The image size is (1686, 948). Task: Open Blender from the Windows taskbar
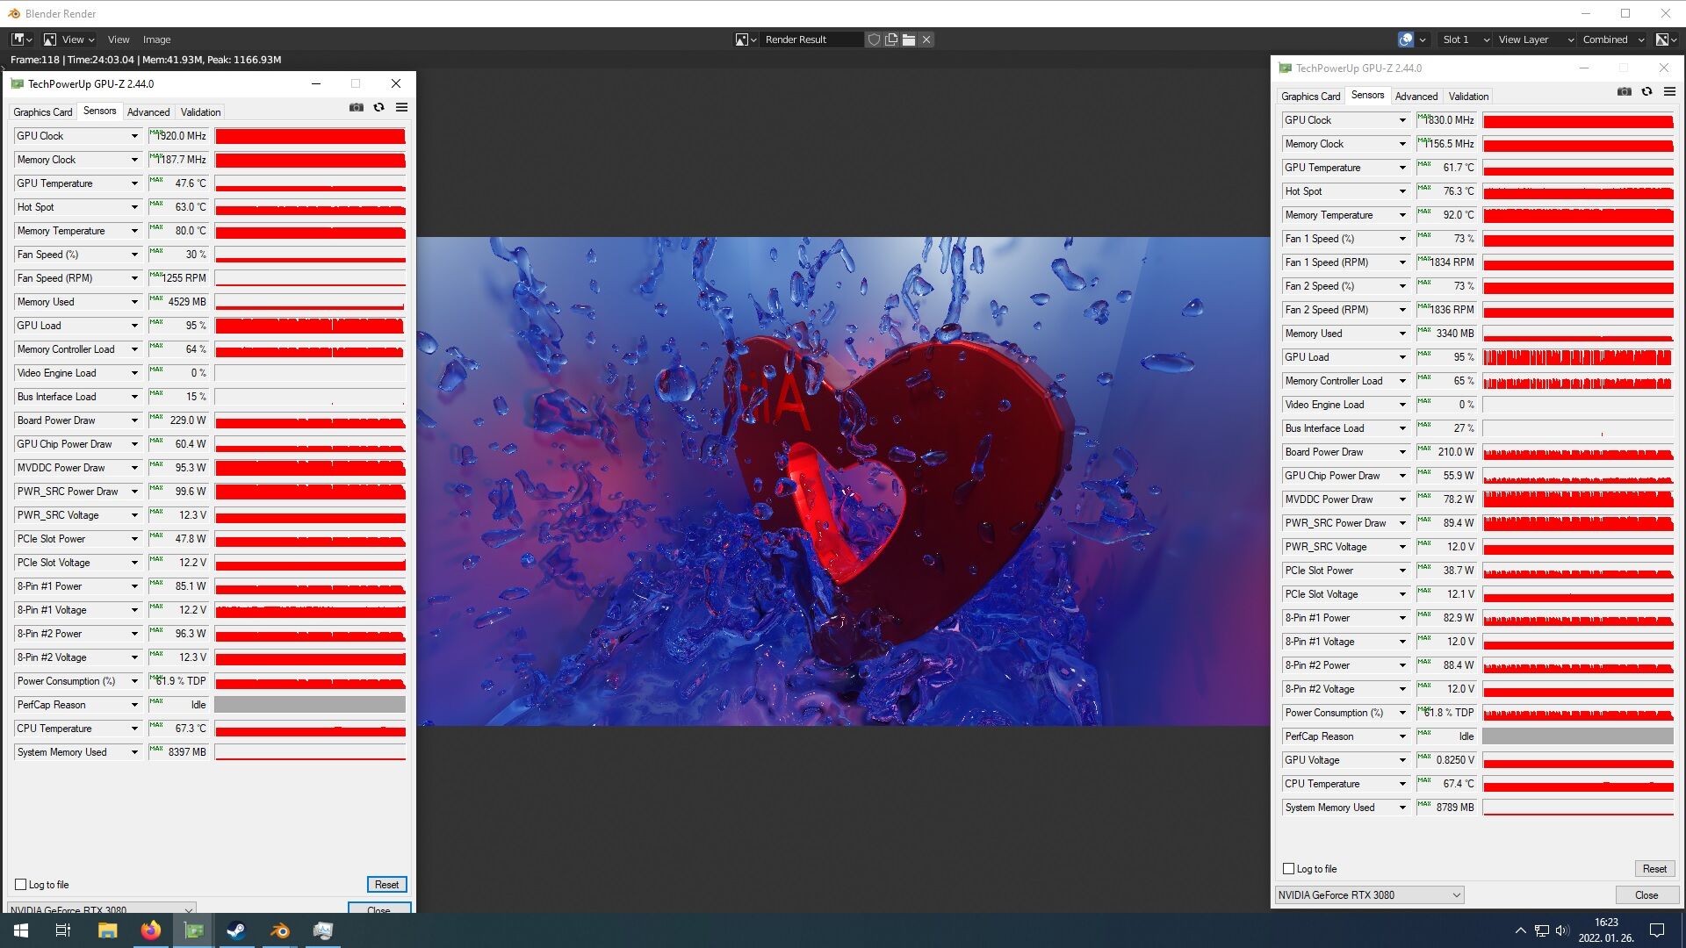(x=280, y=930)
